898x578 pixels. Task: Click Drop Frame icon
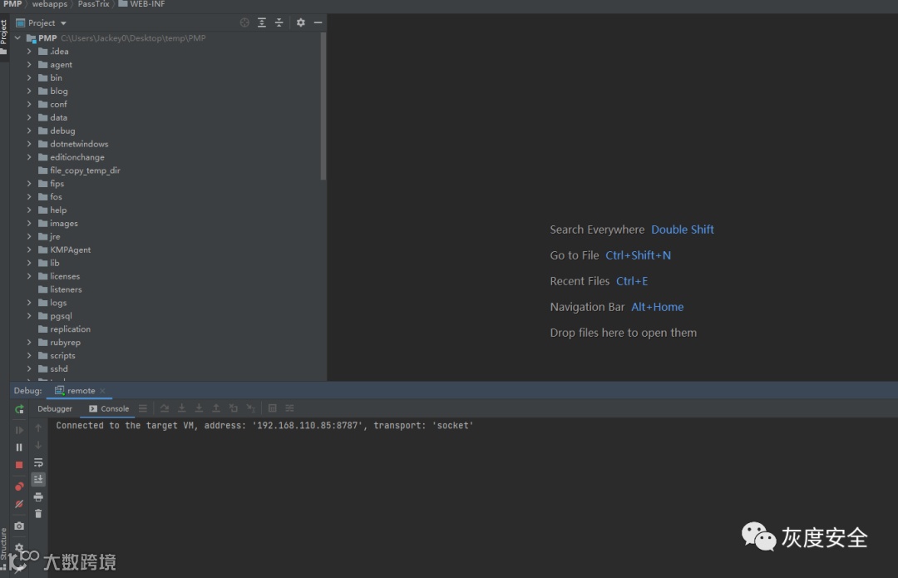point(233,408)
